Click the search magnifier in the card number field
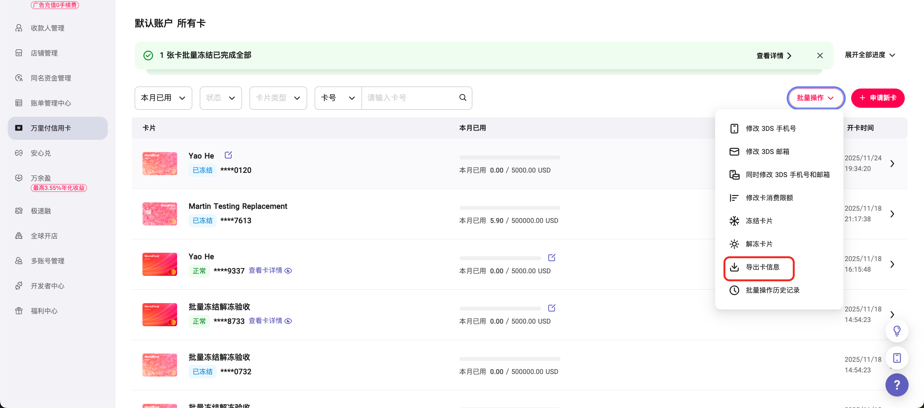Image resolution: width=924 pixels, height=408 pixels. click(463, 98)
